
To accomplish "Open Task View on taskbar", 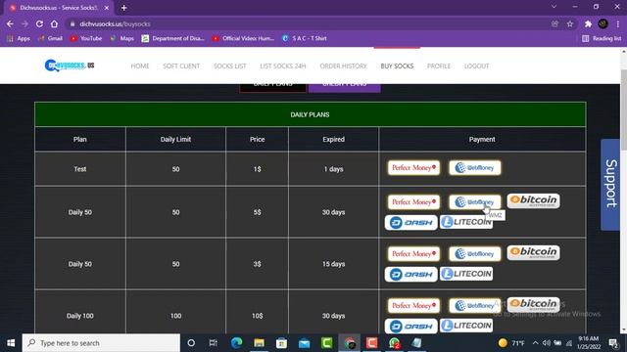I will (214, 343).
